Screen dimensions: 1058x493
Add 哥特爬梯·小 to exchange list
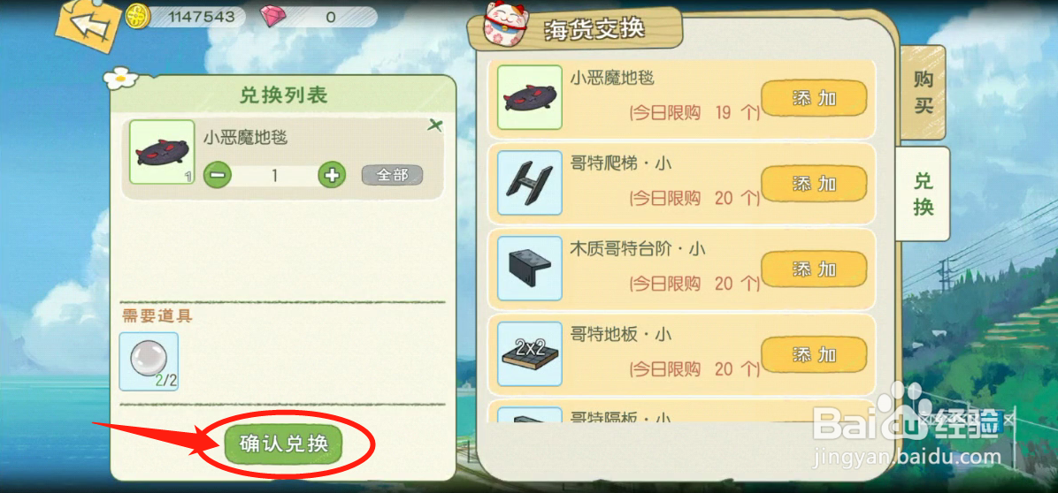click(814, 184)
